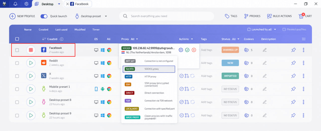Launch the Desktop preset 8 profile

coord(31,102)
